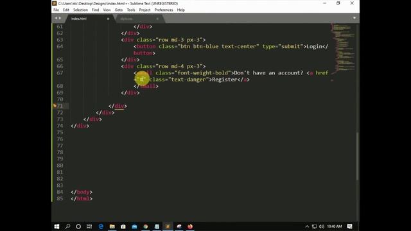Restore down the Sublime Text window
Screen dimensions: 411x231
pos(338,3)
